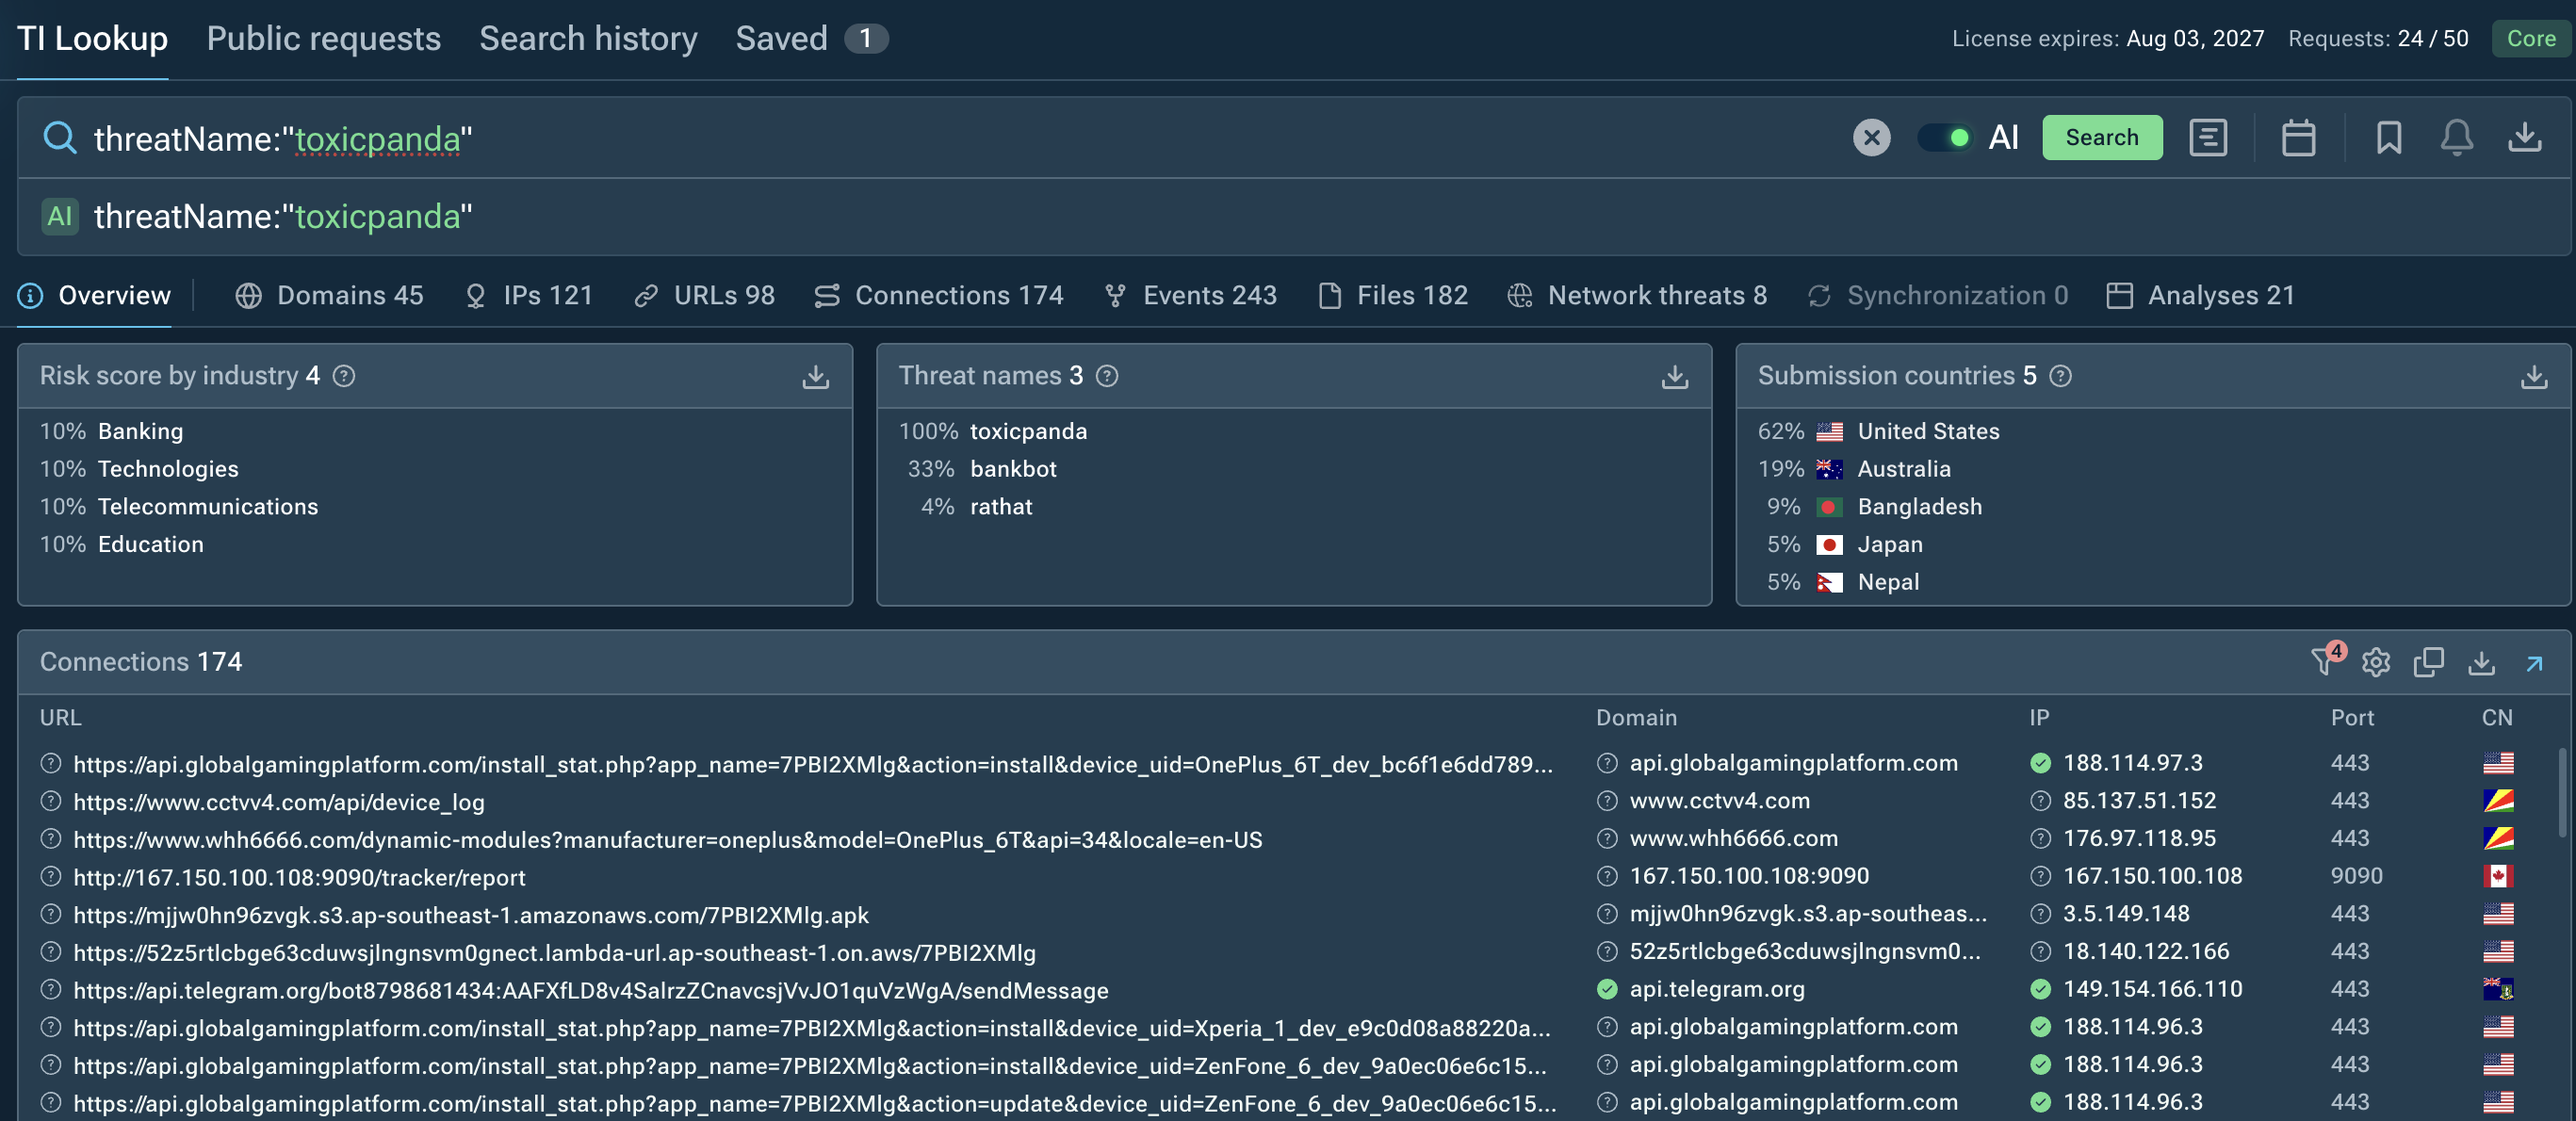Select the Overview tab
Viewport: 2576px width, 1121px height.
coord(94,295)
